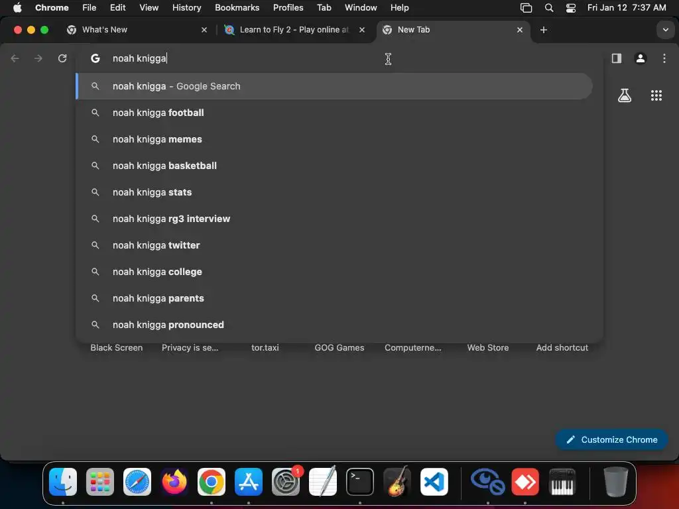Open Control Center in menu bar

tap(571, 7)
